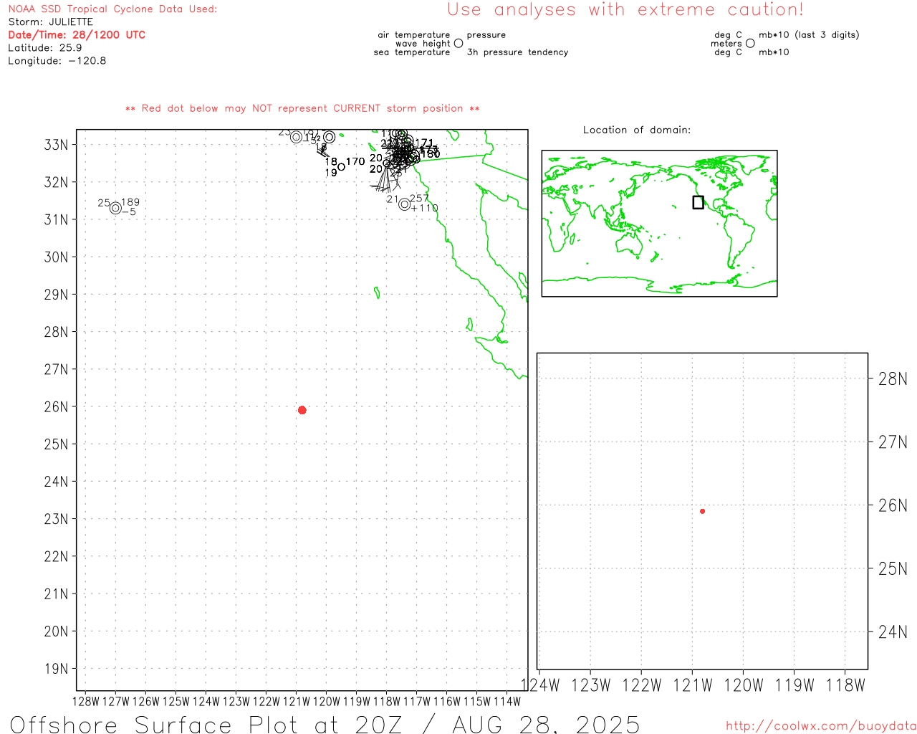Click the '3h pressure tendency' legend text
This screenshot has height=734, width=917.
(517, 52)
